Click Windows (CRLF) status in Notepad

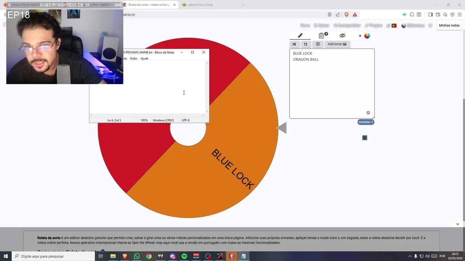point(163,120)
